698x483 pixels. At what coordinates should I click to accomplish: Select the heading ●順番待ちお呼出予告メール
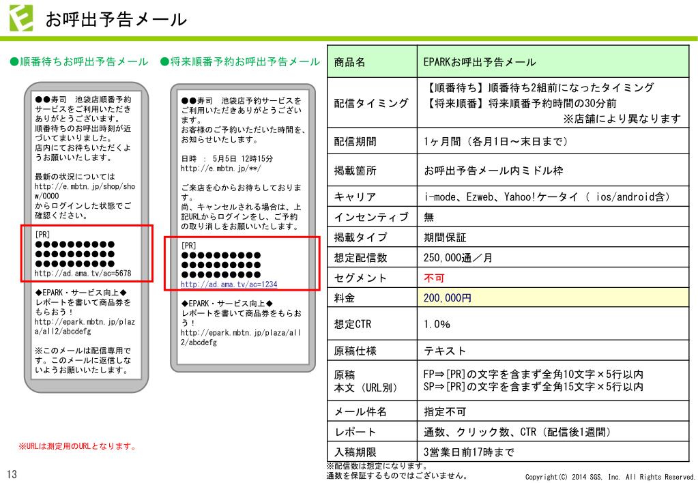78,61
